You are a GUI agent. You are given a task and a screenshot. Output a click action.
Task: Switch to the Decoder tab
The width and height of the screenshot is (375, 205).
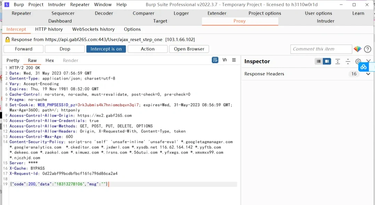pos(104,13)
